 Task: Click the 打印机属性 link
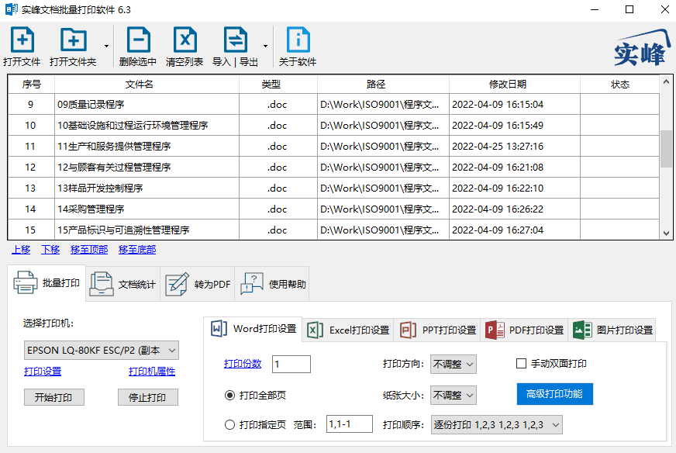152,371
